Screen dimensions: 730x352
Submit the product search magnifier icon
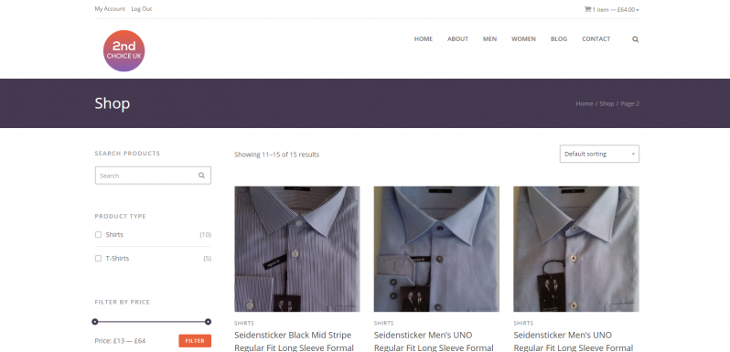point(201,176)
